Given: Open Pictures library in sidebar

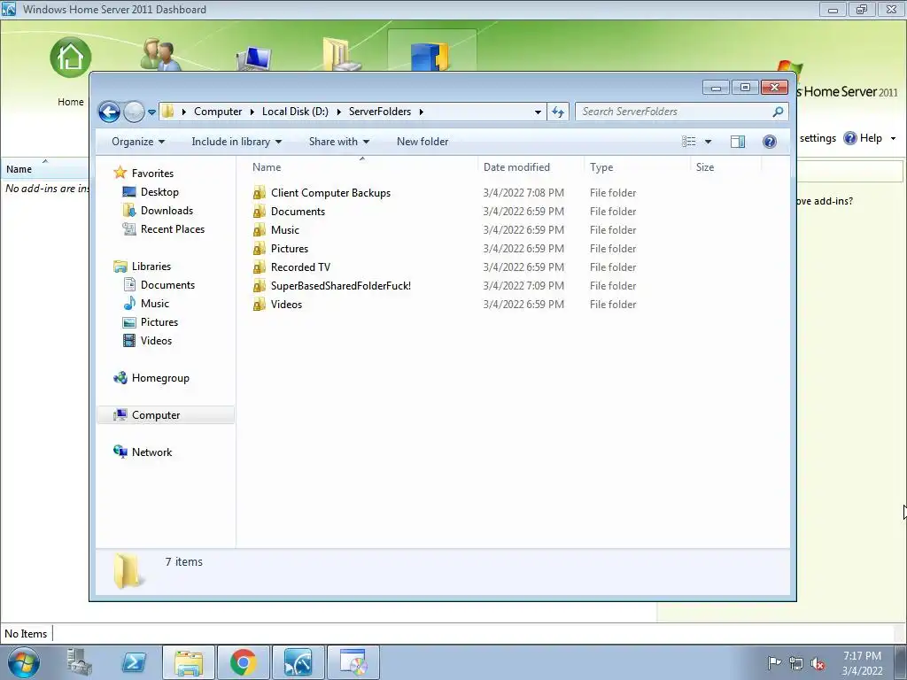Looking at the screenshot, I should [159, 322].
